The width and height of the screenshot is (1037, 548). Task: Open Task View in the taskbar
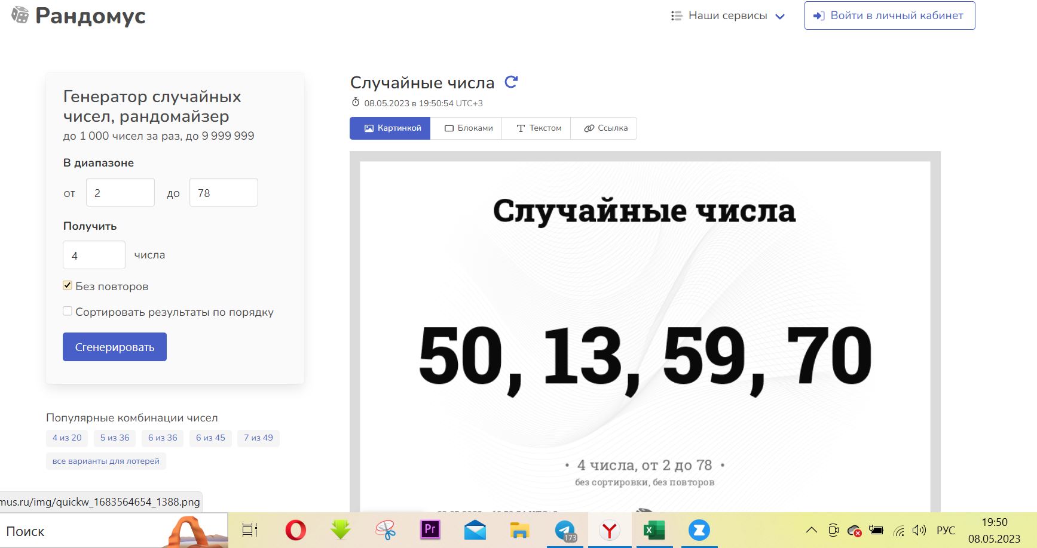(250, 530)
